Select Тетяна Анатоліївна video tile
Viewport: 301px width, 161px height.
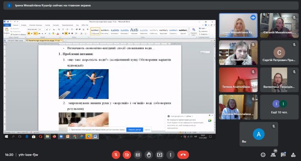tap(238, 80)
